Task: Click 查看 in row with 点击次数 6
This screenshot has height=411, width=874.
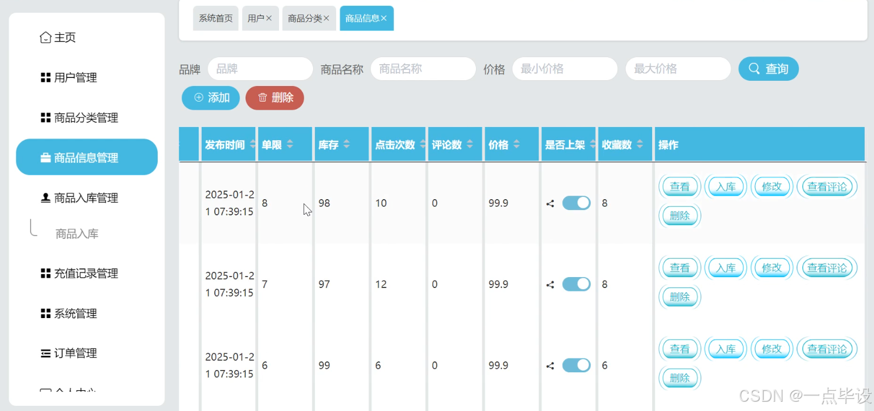Action: (x=679, y=349)
